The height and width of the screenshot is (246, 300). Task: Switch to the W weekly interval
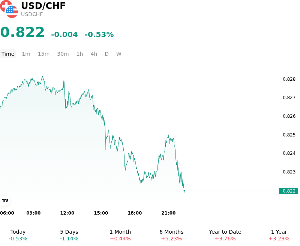118,54
